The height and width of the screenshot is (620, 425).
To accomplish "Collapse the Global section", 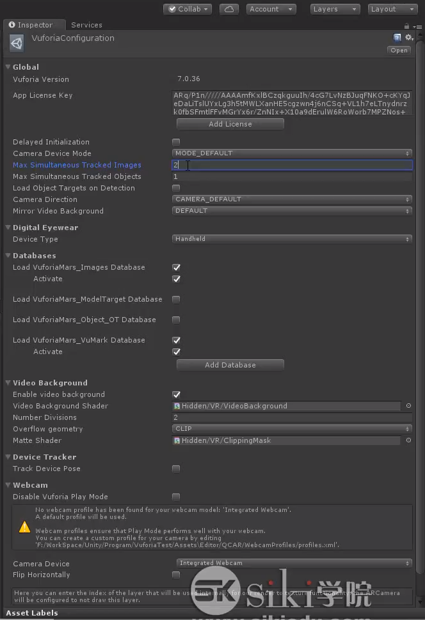I will tap(8, 67).
